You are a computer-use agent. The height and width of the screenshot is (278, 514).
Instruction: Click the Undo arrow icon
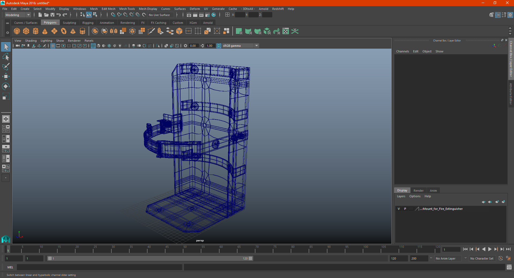(59, 15)
